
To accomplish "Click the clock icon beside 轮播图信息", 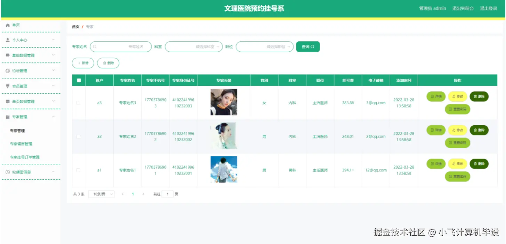I will tap(8, 172).
